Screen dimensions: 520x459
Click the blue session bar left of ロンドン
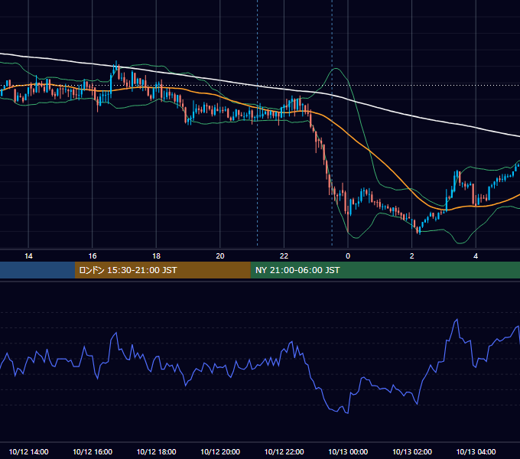pos(37,270)
